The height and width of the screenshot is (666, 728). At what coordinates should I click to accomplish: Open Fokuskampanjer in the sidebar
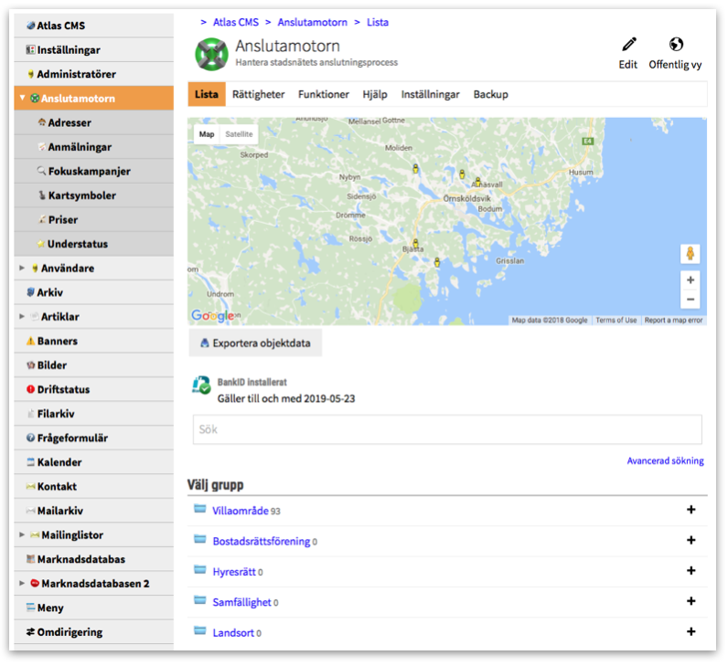pos(89,171)
